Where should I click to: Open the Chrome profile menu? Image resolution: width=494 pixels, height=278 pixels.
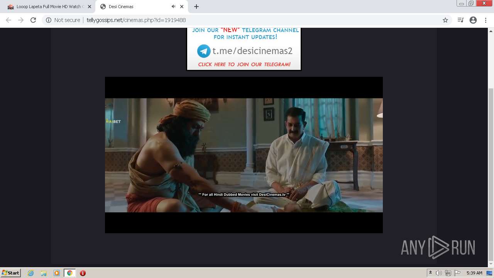coord(473,20)
